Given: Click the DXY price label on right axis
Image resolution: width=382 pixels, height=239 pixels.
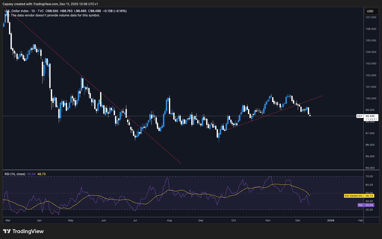Looking at the screenshot, I should pyautogui.click(x=359, y=116).
